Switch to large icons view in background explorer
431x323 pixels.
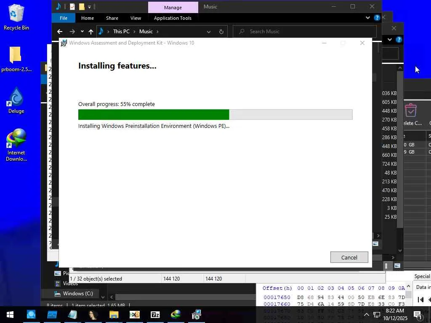pos(397,266)
